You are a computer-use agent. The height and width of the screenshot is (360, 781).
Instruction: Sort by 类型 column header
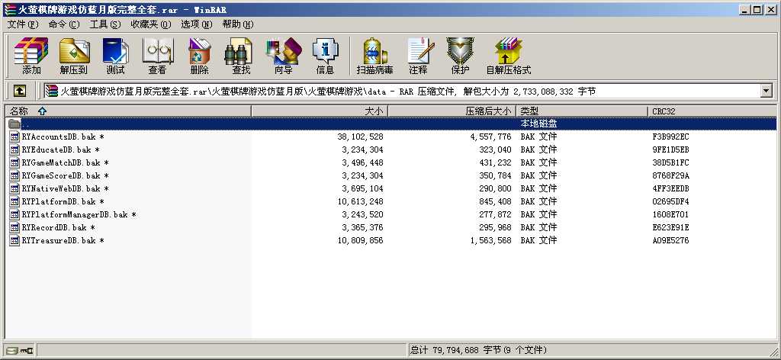(x=582, y=111)
